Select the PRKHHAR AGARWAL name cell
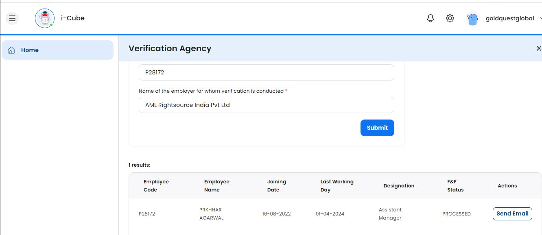 (211, 214)
